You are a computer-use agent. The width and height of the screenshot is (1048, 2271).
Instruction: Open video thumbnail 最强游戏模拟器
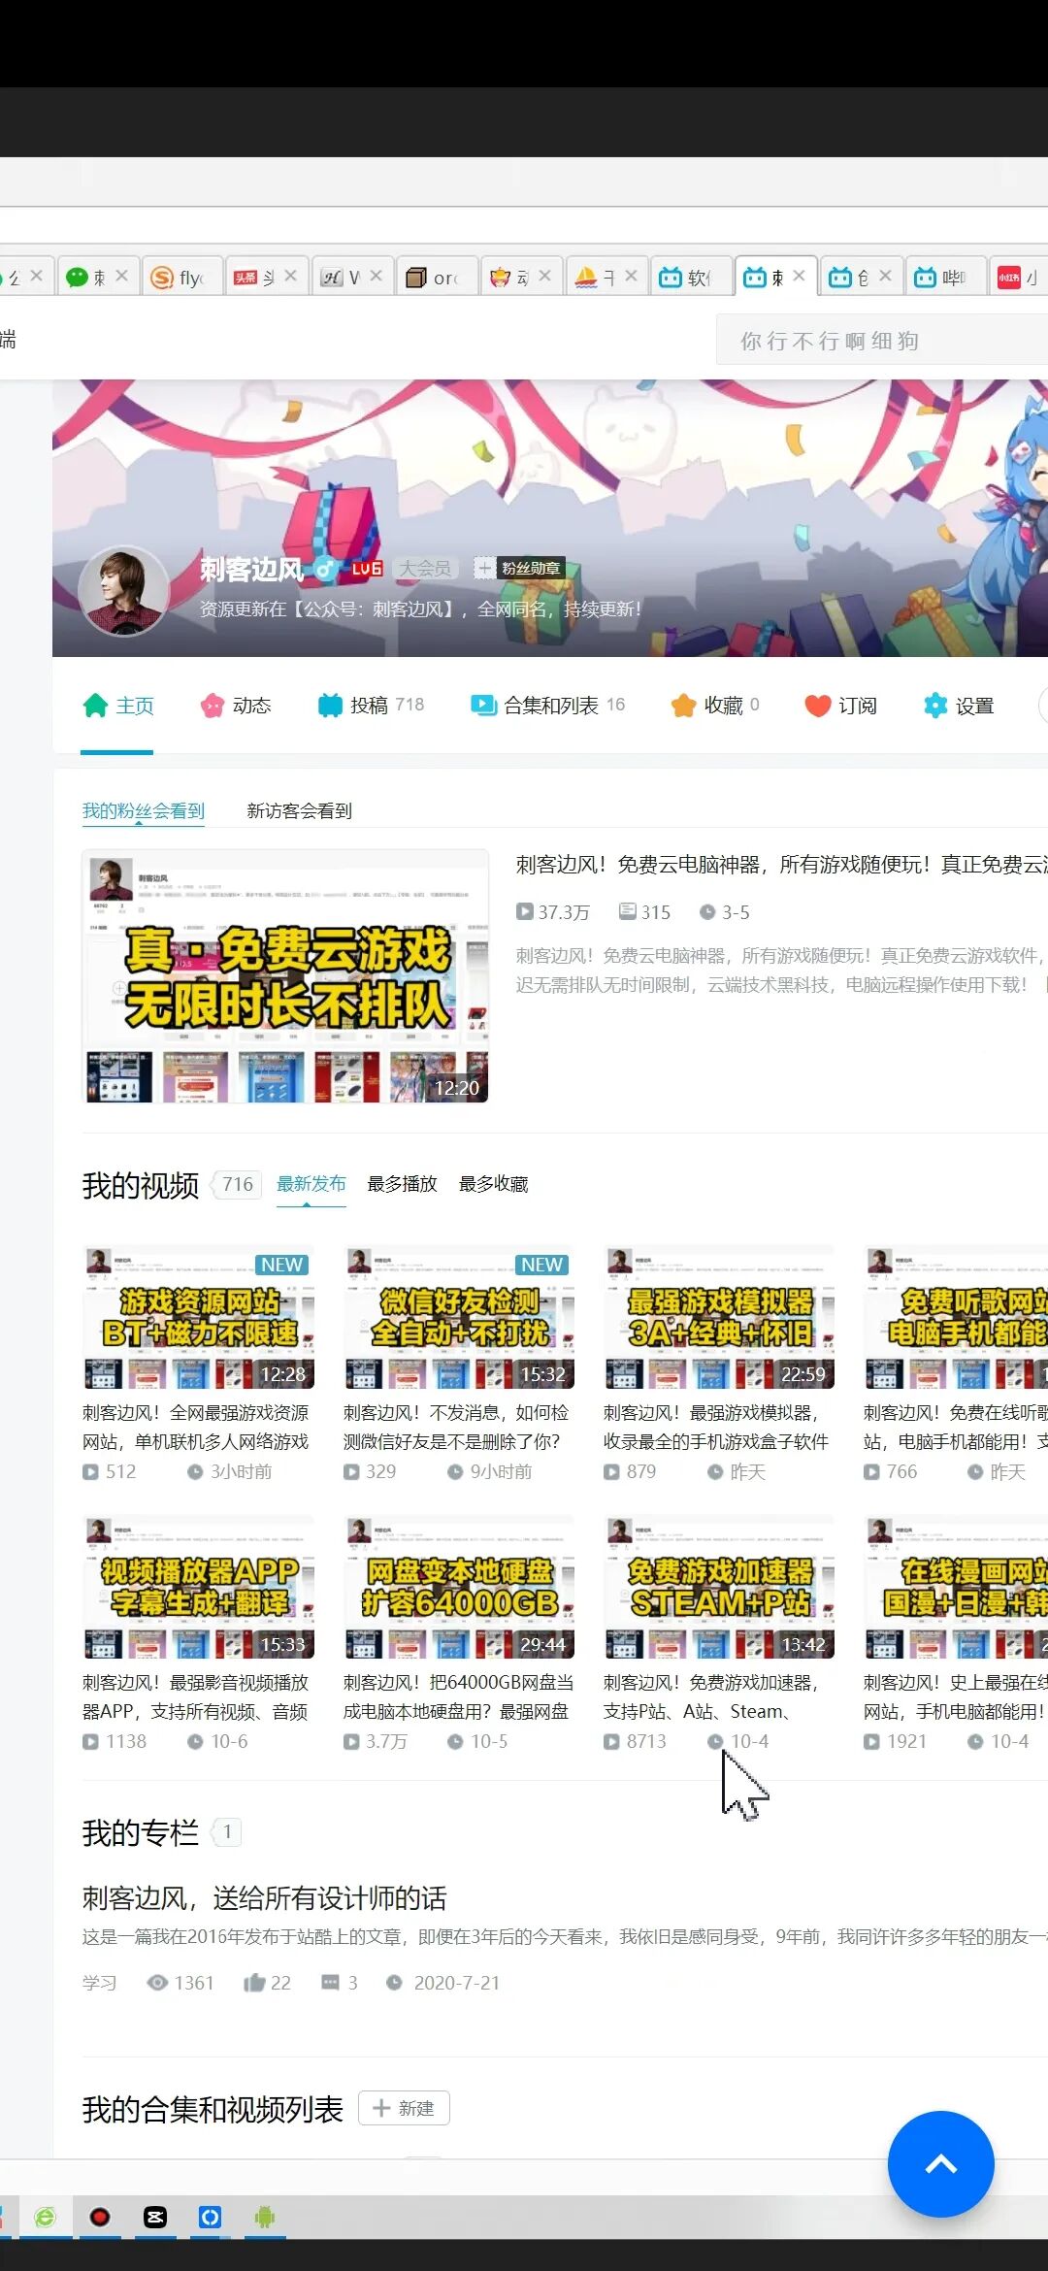719,1317
